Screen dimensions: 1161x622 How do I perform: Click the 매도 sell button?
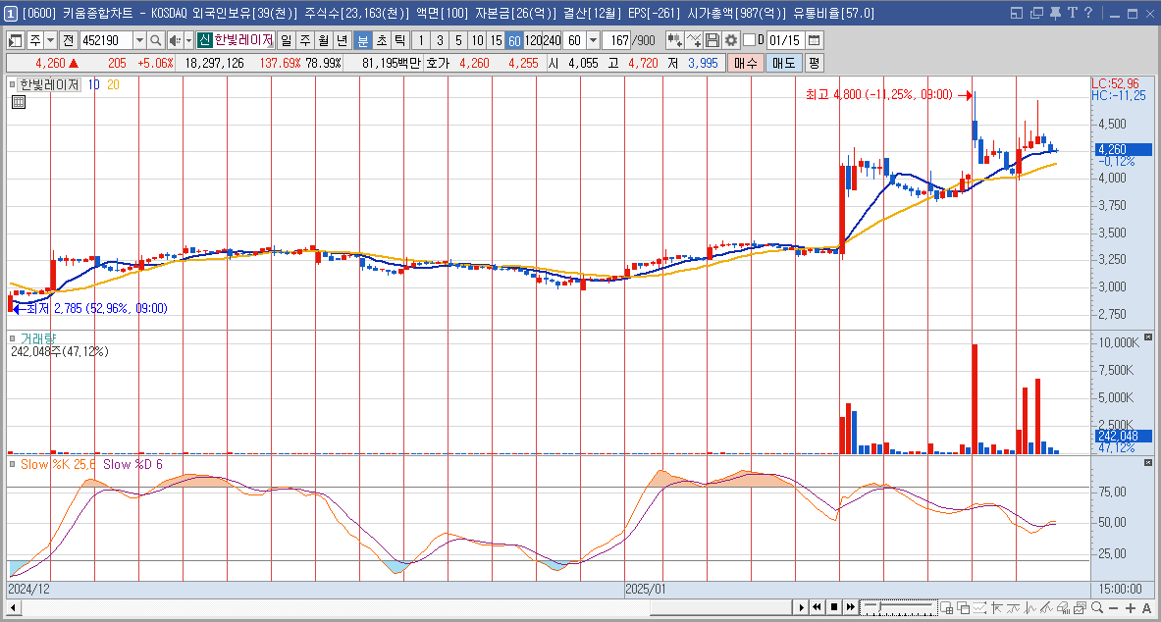tap(783, 63)
